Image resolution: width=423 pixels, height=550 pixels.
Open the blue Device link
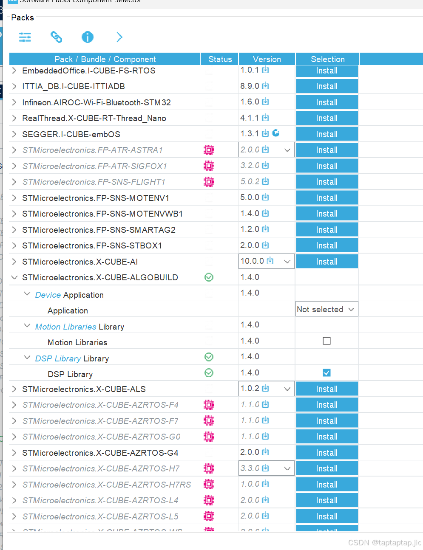pos(48,295)
